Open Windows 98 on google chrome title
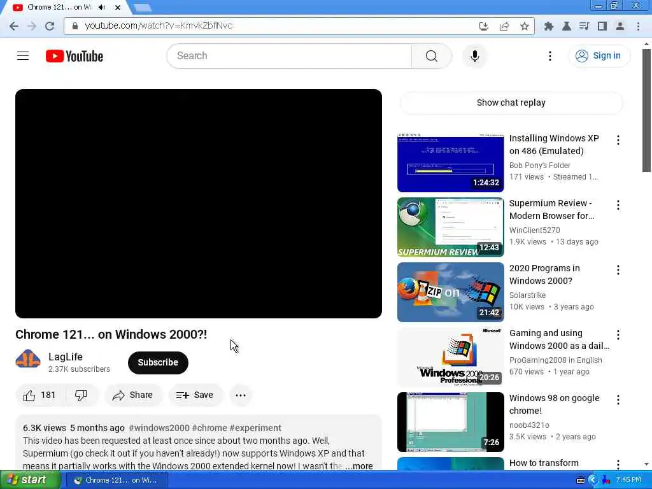 click(x=555, y=404)
